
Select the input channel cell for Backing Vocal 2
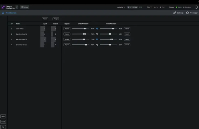43,39
